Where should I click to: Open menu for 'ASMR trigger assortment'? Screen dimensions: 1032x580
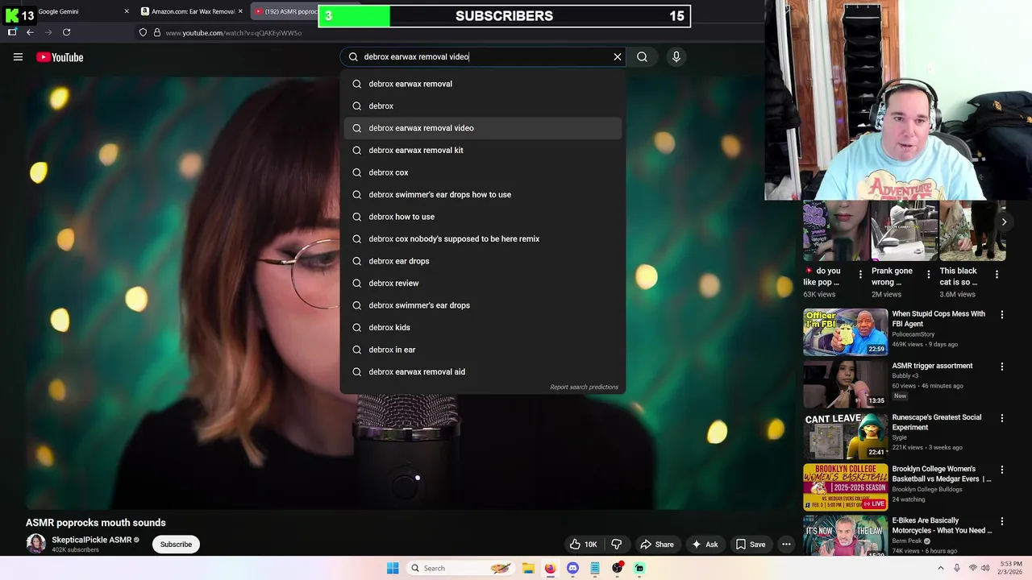coord(1002,367)
